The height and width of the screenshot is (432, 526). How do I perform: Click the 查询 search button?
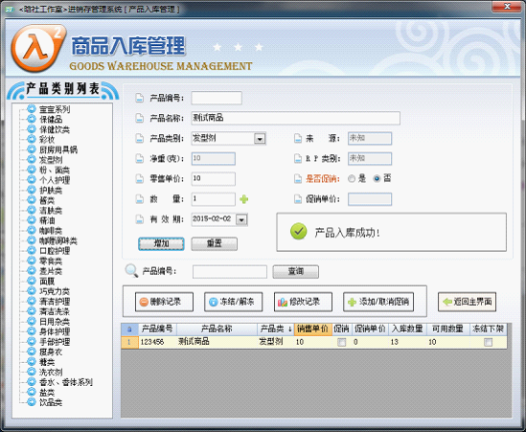point(295,272)
